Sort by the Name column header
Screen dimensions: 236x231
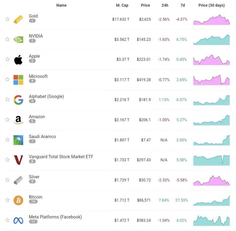pos(62,5)
